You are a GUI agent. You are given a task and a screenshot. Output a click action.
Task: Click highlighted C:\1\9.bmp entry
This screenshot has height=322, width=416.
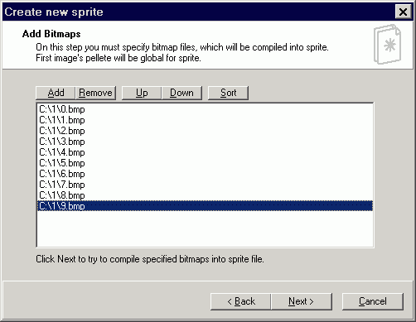205,206
